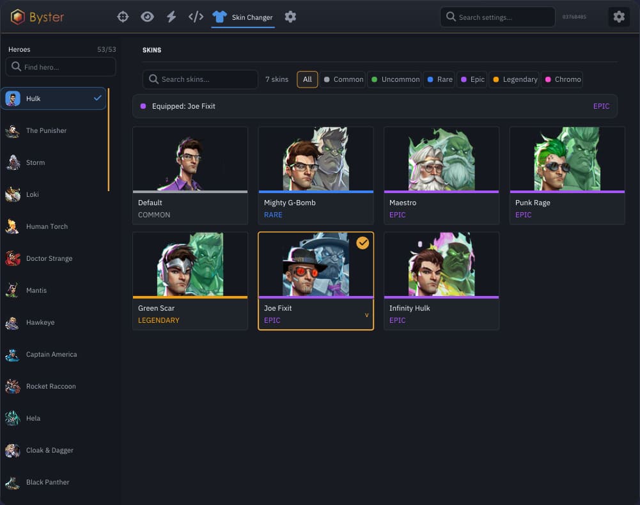This screenshot has width=640, height=505.
Task: Click the Hela avatar icon
Action: click(x=13, y=418)
